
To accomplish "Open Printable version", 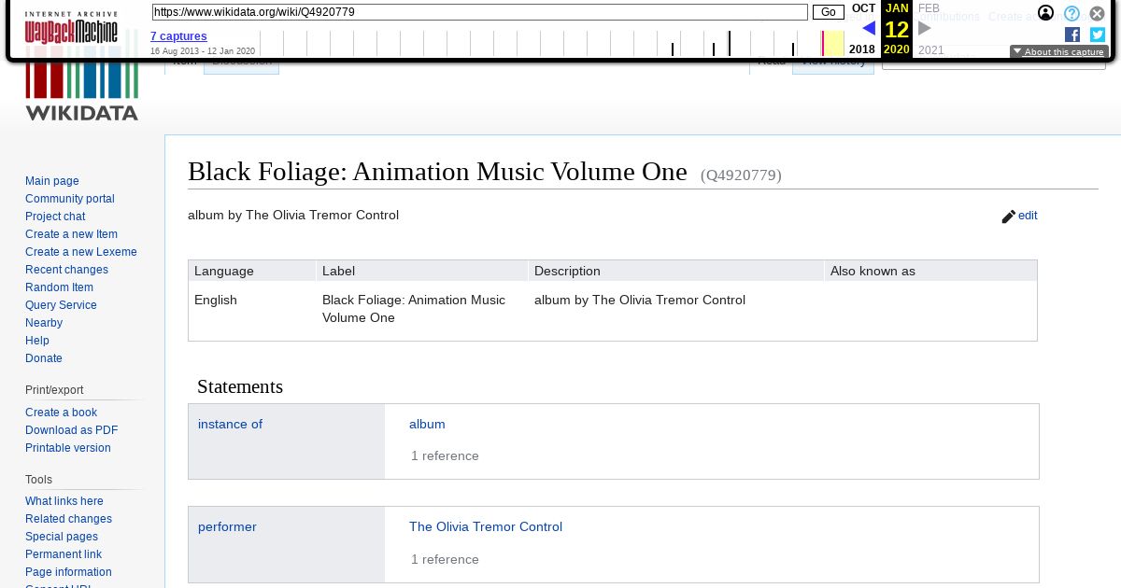I will [68, 448].
